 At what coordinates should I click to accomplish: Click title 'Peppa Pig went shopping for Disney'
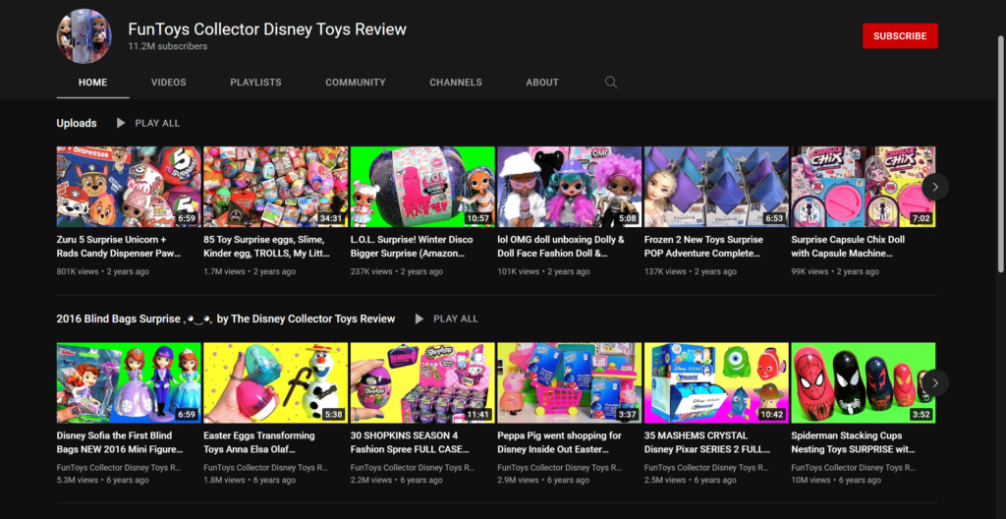[x=559, y=442]
